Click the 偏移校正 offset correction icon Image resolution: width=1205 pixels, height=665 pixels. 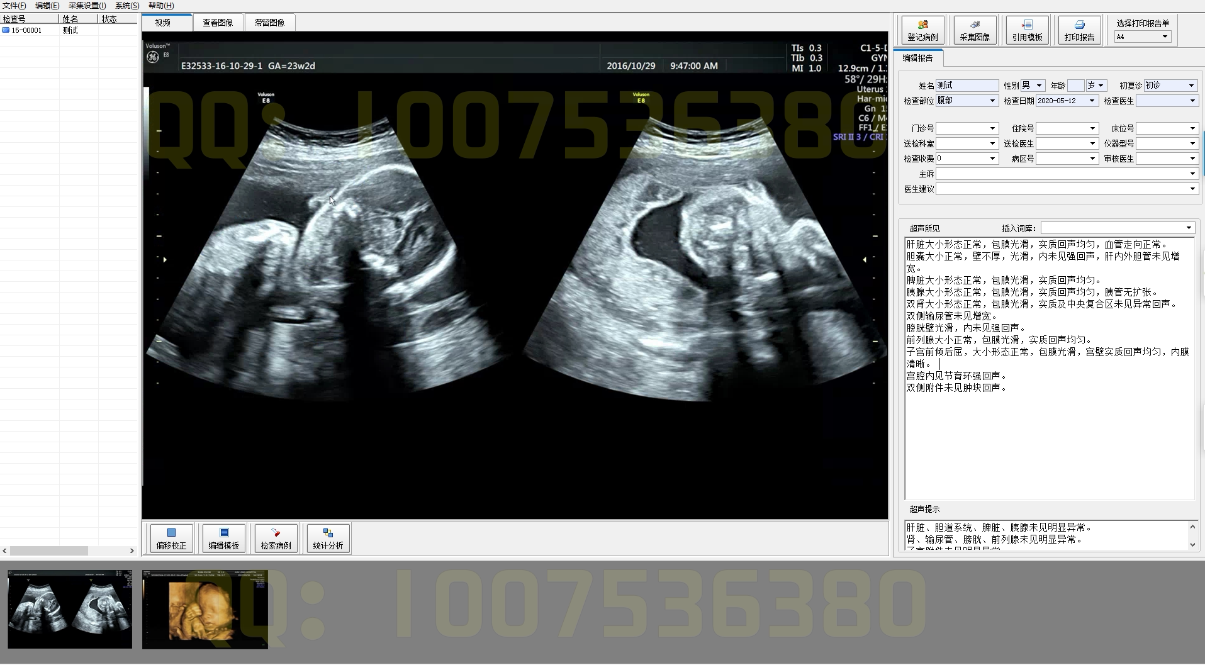tap(170, 538)
